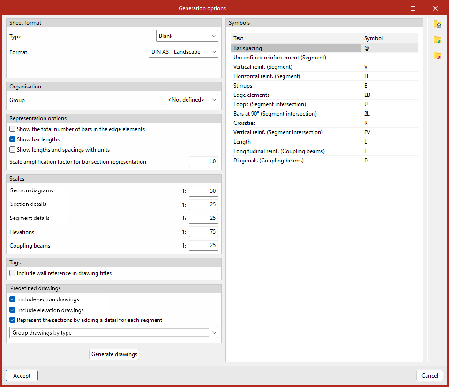The image size is (449, 387).
Task: Click the R symbol cell for Crossties
Action: click(x=389, y=123)
